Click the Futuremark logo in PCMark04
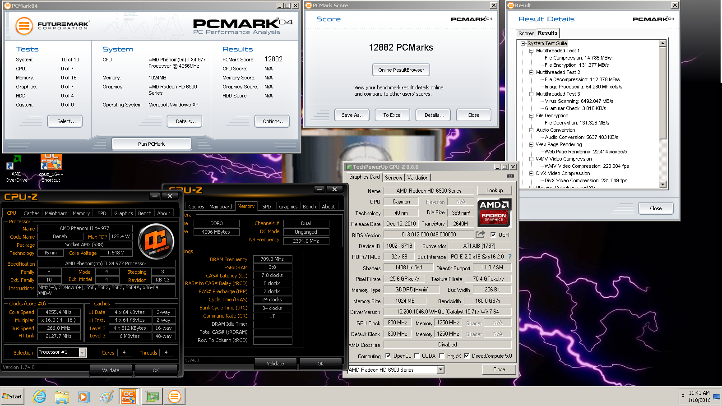The height and width of the screenshot is (406, 722). [52, 26]
